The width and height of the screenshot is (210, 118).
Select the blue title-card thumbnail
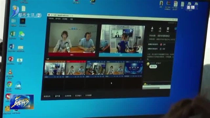[134, 69]
